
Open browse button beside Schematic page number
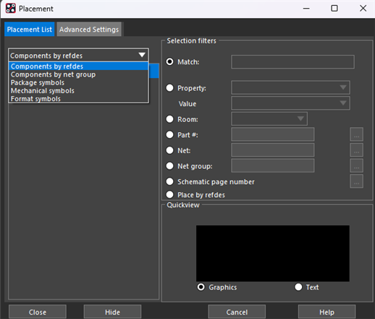pos(356,181)
